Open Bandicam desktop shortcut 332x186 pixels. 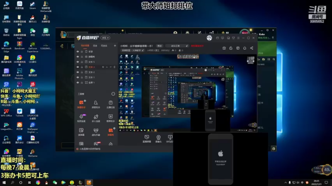(x=20, y=45)
